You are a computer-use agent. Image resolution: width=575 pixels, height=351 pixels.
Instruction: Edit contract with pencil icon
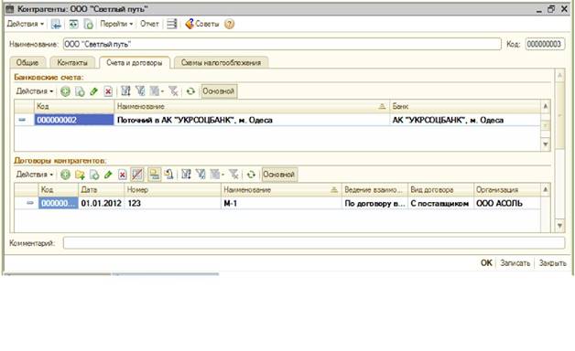108,175
